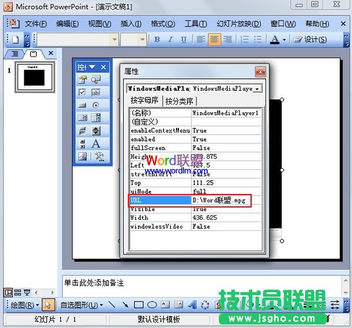
Task: Select the Arrow drawing tool
Action: click(126, 305)
